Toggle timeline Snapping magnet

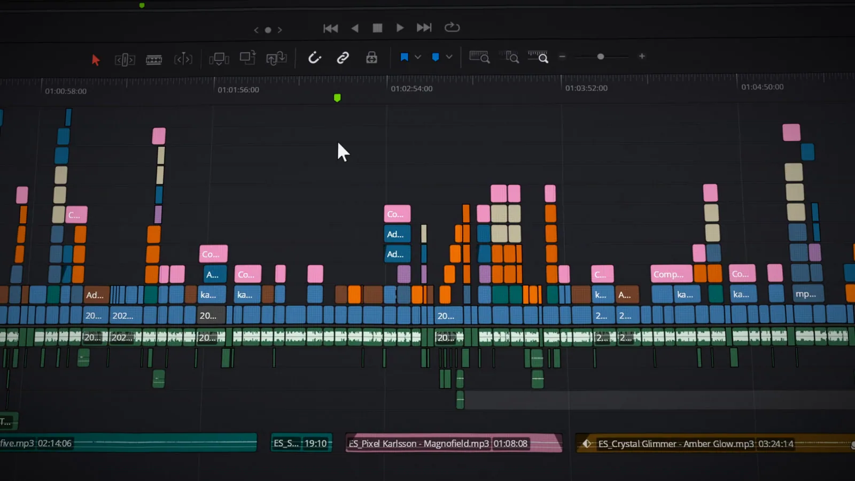tap(315, 57)
